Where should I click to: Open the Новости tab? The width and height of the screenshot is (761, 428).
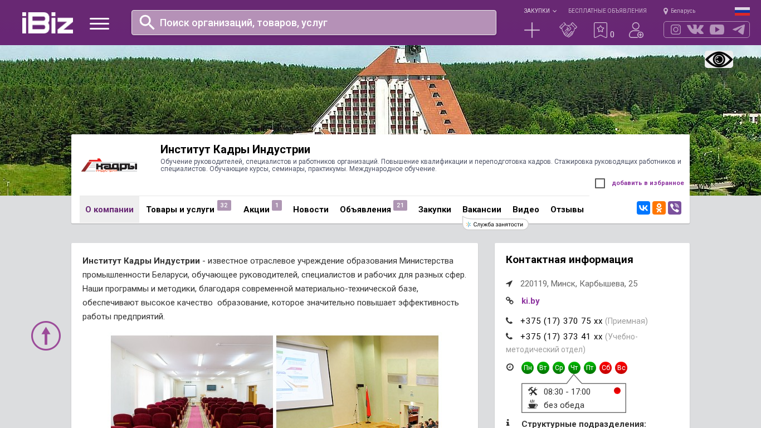311,210
